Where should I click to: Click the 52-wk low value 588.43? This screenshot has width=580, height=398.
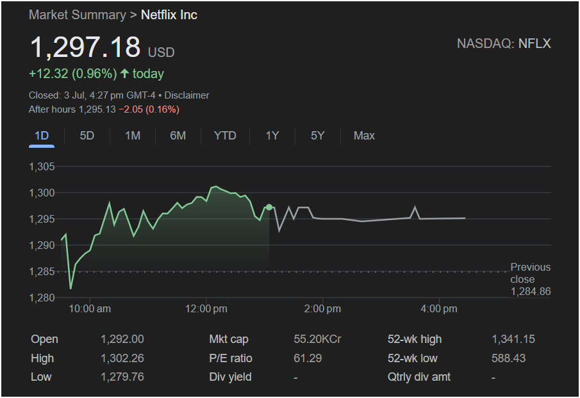point(508,358)
